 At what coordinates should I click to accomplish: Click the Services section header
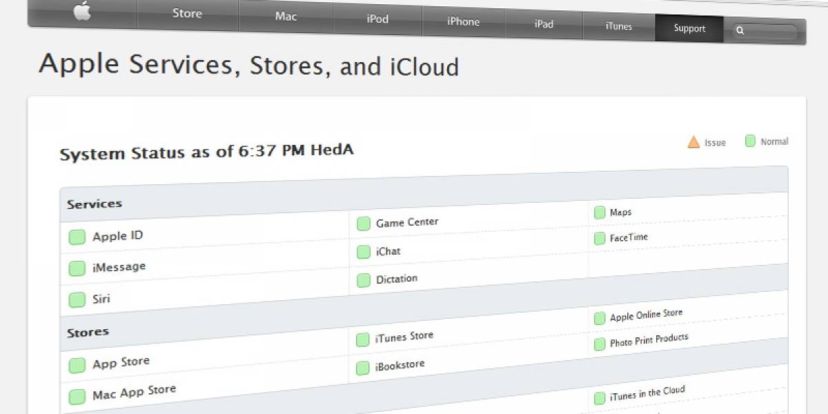coord(95,204)
